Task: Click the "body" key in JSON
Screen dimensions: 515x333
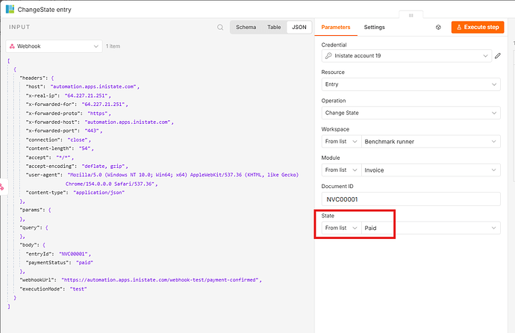Action: tap(30, 245)
